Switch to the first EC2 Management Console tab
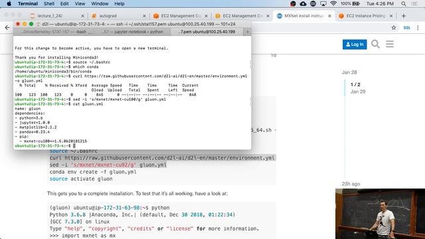The image size is (425, 239). point(180,16)
